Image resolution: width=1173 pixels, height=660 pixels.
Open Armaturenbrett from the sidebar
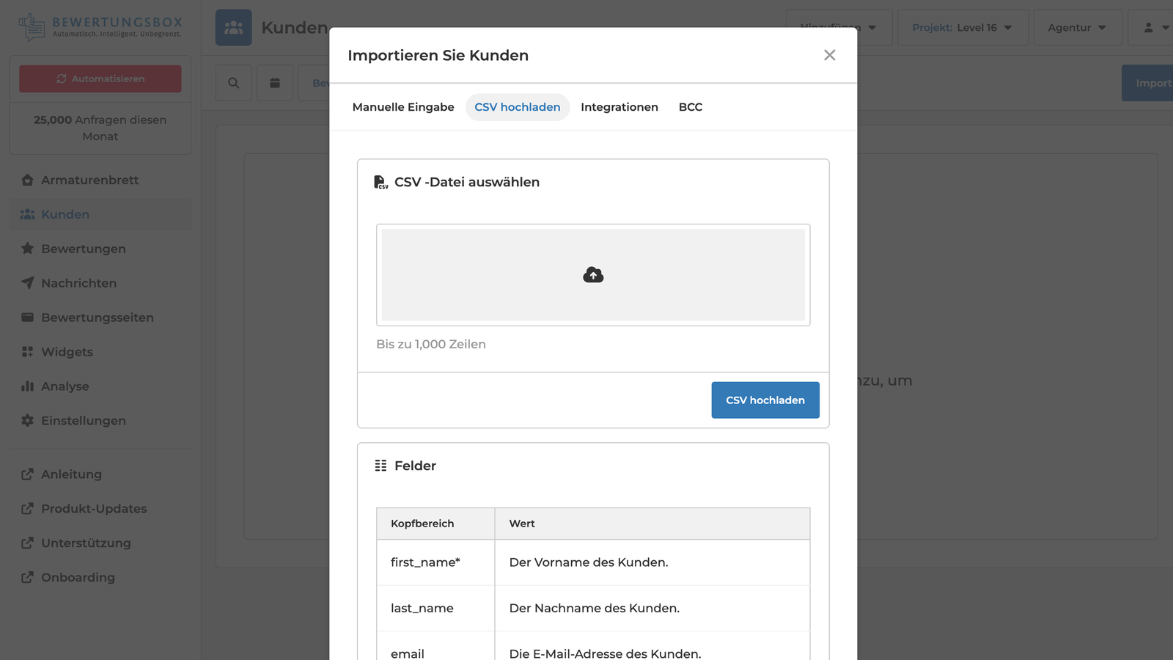[x=89, y=180]
